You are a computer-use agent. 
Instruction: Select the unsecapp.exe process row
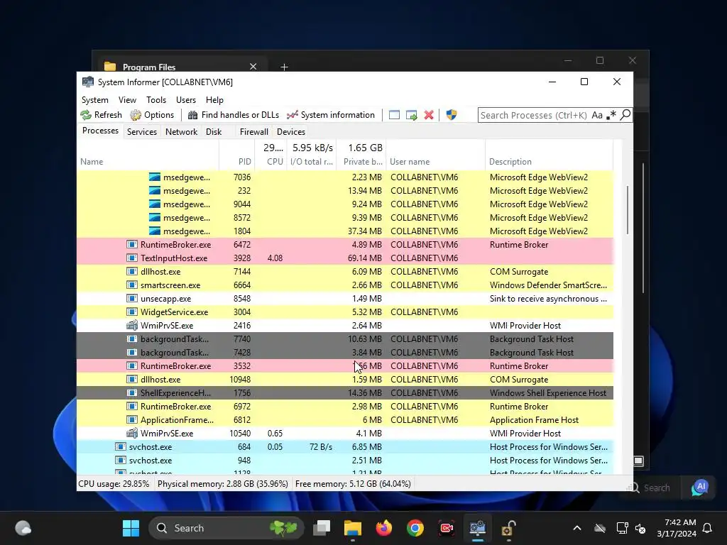(x=345, y=299)
